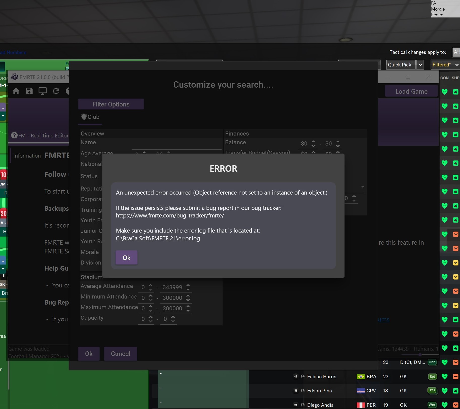460x409 pixels.
Task: Click the FMRTE save icon
Action: 29,91
